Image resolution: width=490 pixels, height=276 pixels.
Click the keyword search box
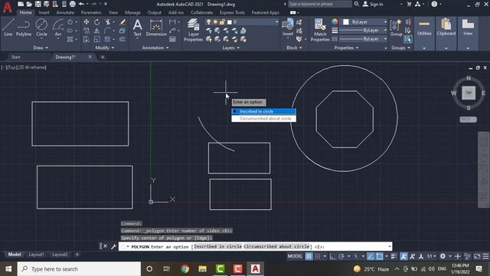[x=319, y=4]
